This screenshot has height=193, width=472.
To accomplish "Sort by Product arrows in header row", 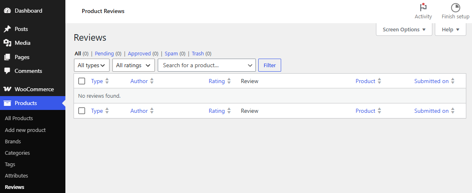I will (x=379, y=81).
